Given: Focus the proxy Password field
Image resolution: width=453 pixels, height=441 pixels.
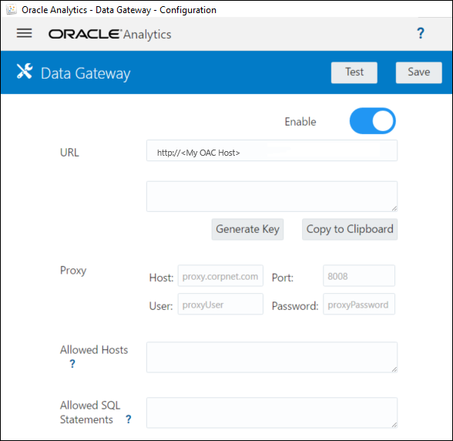Looking at the screenshot, I should (359, 304).
